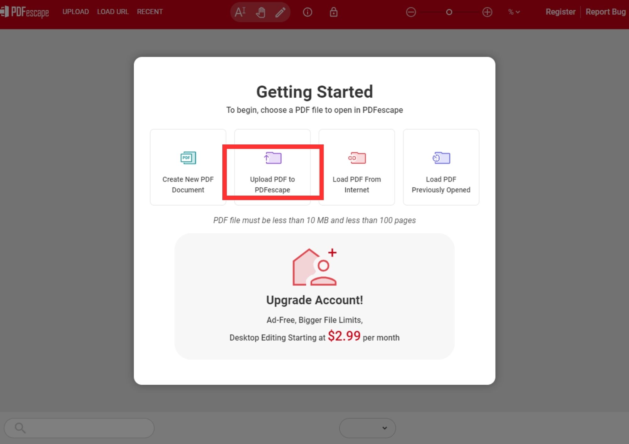
Task: Click the PDFescape logo
Action: pos(25,12)
